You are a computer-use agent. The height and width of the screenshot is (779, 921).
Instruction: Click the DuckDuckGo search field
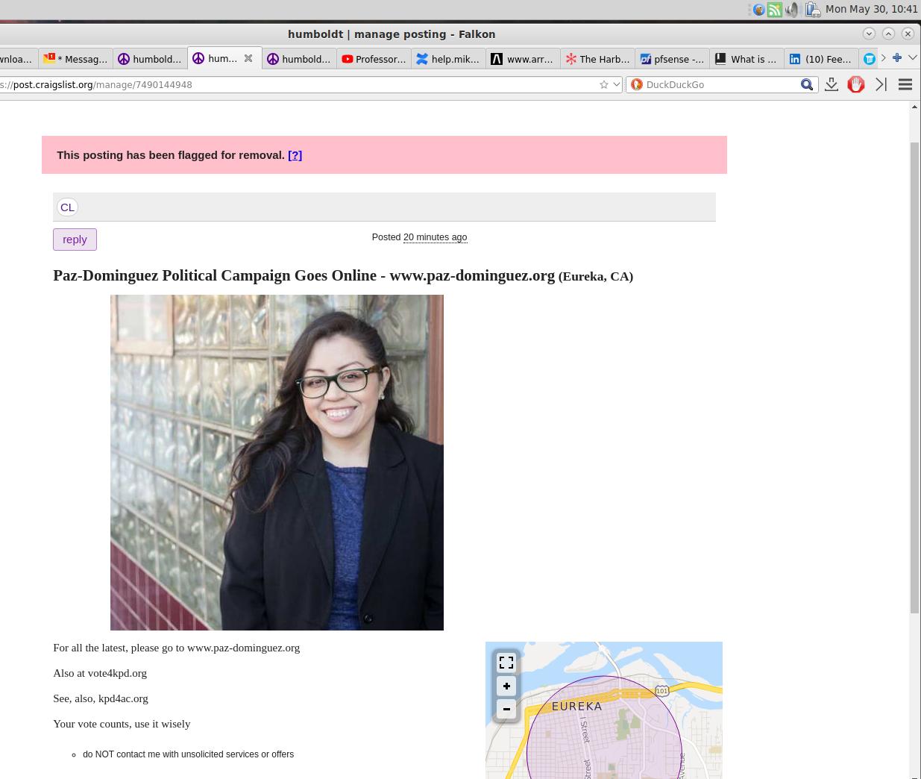720,84
